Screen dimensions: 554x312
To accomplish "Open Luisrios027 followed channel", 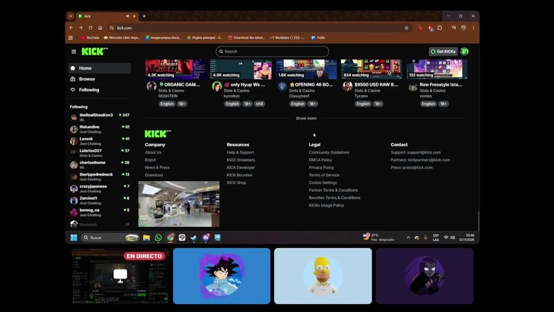I will 100,153.
